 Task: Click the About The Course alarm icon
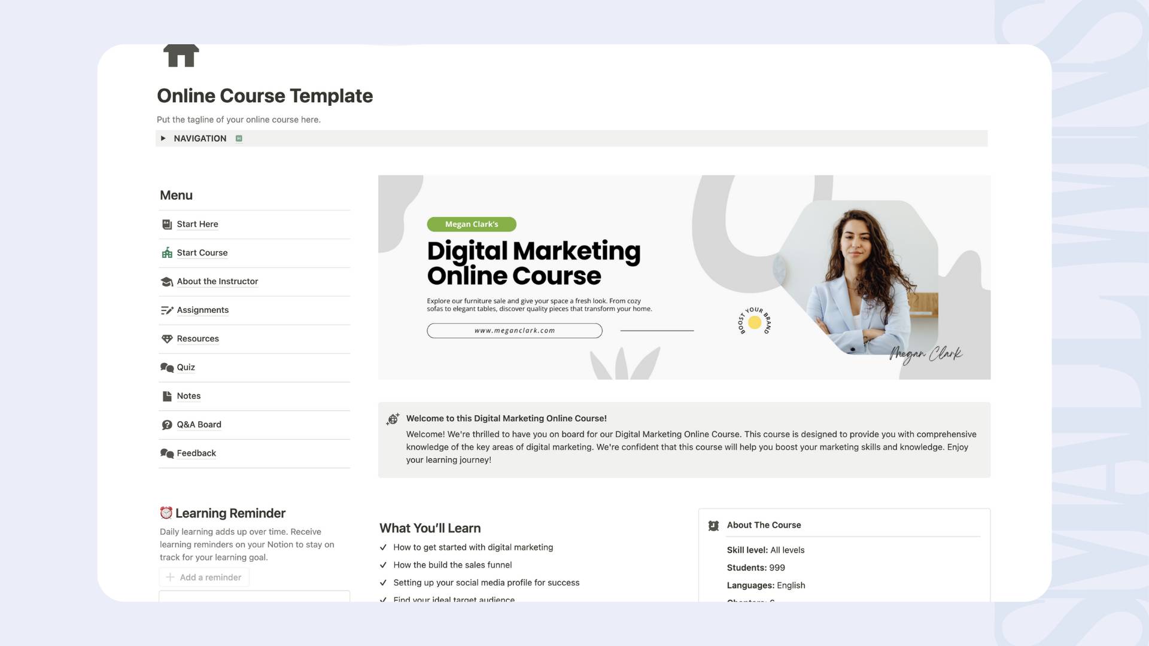click(x=713, y=526)
